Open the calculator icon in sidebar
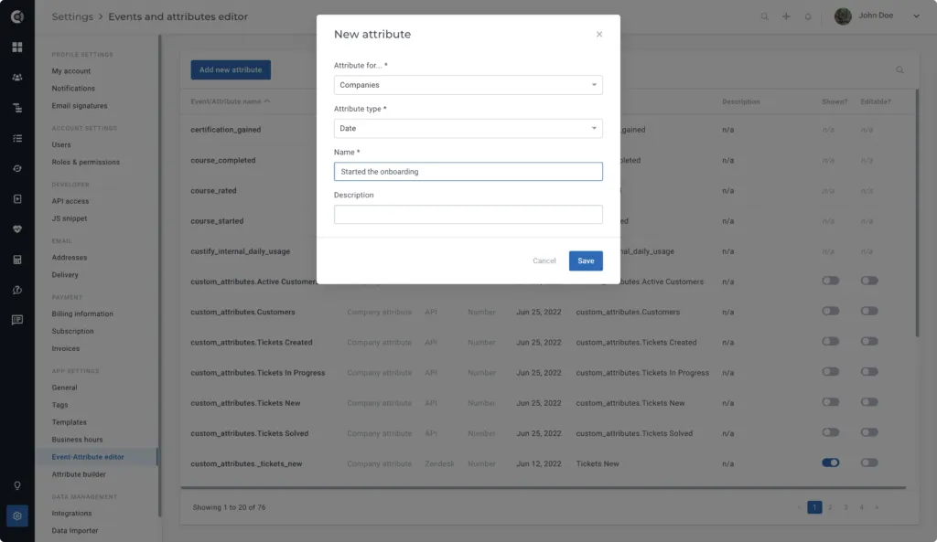This screenshot has width=937, height=542. point(17,260)
